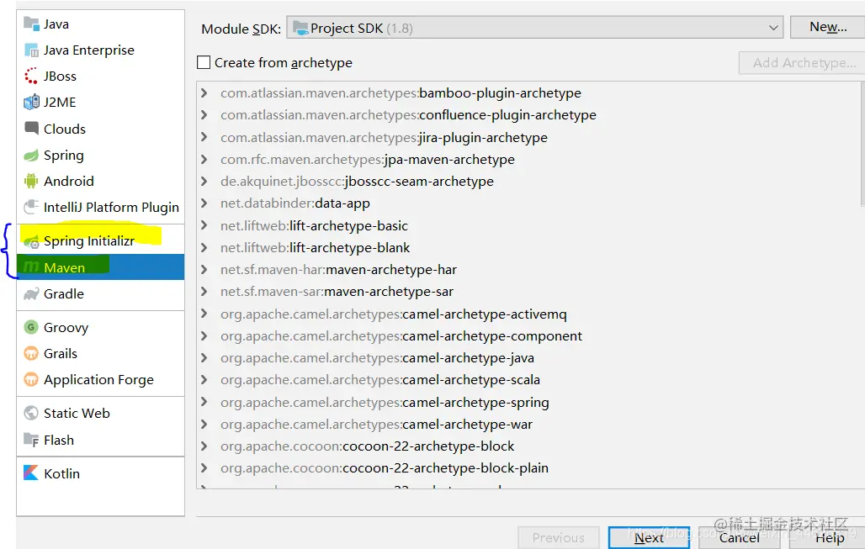Click the Next button
This screenshot has width=865, height=549.
pos(649,537)
